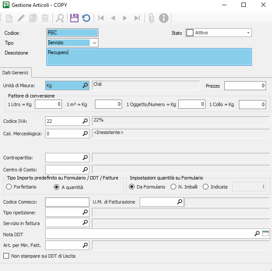Open lookup for Codice IVA field
Image resolution: width=272 pixels, height=271 pixels.
[x=85, y=122]
